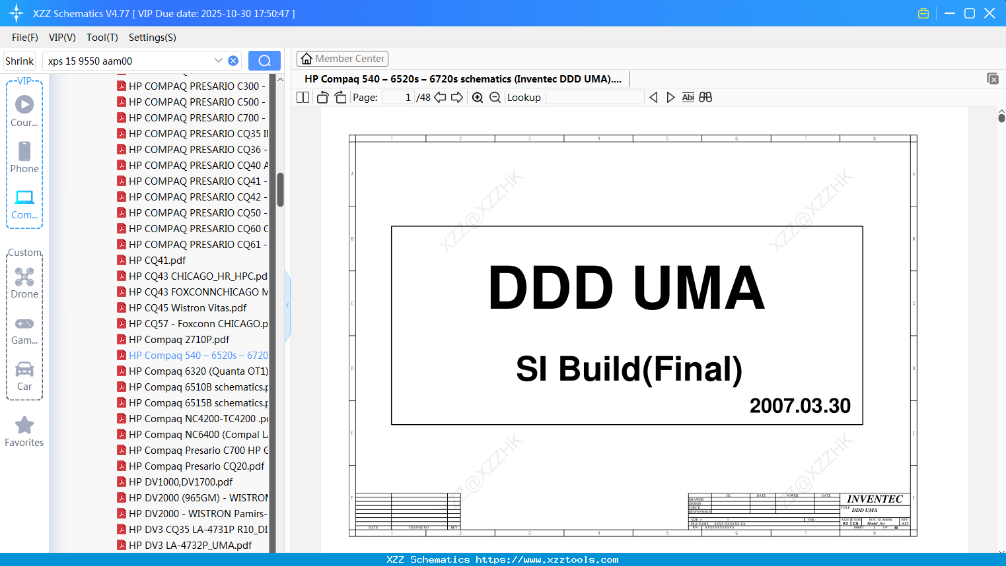Select highlighted HP Compaq 540 – 6520s file
Image resolution: width=1006 pixels, height=566 pixels.
pos(192,355)
